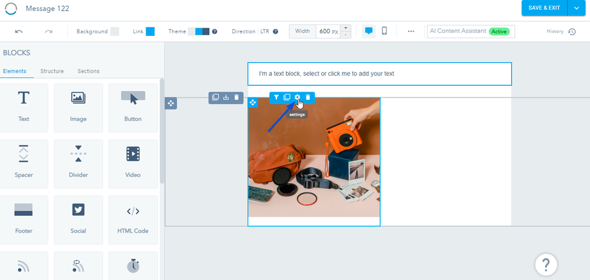Choose the Social block element
Screen dimensions: 590x280
[x=78, y=220]
